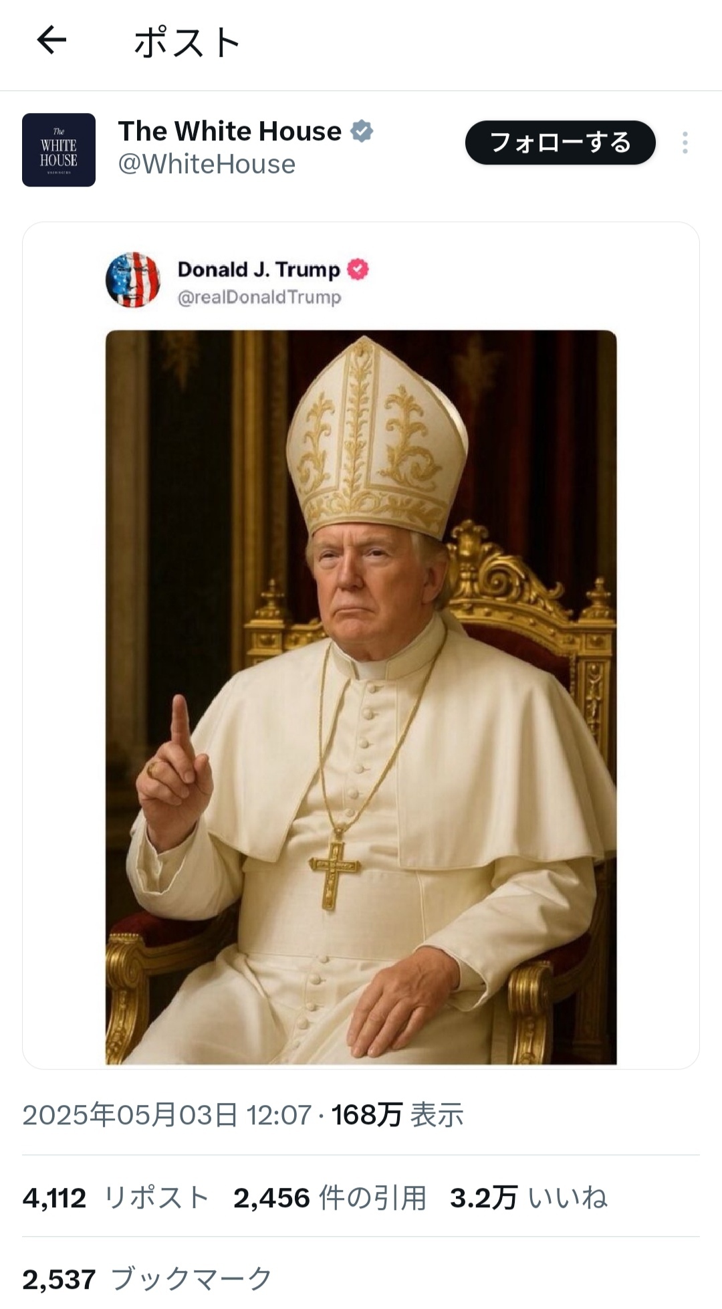The width and height of the screenshot is (722, 1309).
Task: Tap the @realDonaldTrump handle text
Action: (259, 297)
